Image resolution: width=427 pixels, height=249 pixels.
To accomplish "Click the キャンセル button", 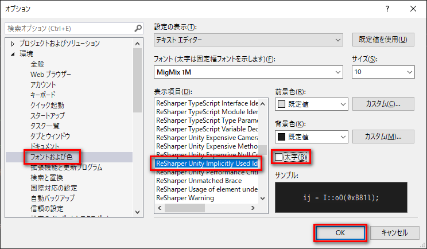I will (395, 233).
